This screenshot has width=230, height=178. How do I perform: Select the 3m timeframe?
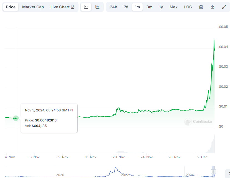pyautogui.click(x=149, y=7)
